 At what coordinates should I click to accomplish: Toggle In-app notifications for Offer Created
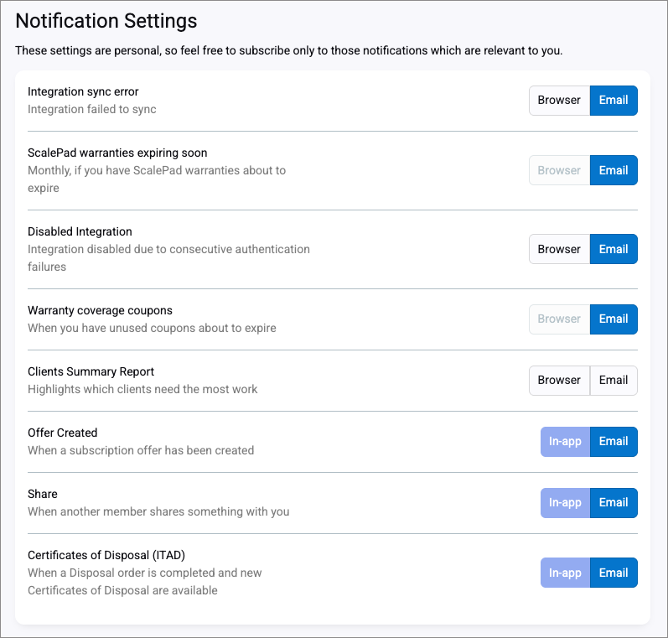click(565, 442)
